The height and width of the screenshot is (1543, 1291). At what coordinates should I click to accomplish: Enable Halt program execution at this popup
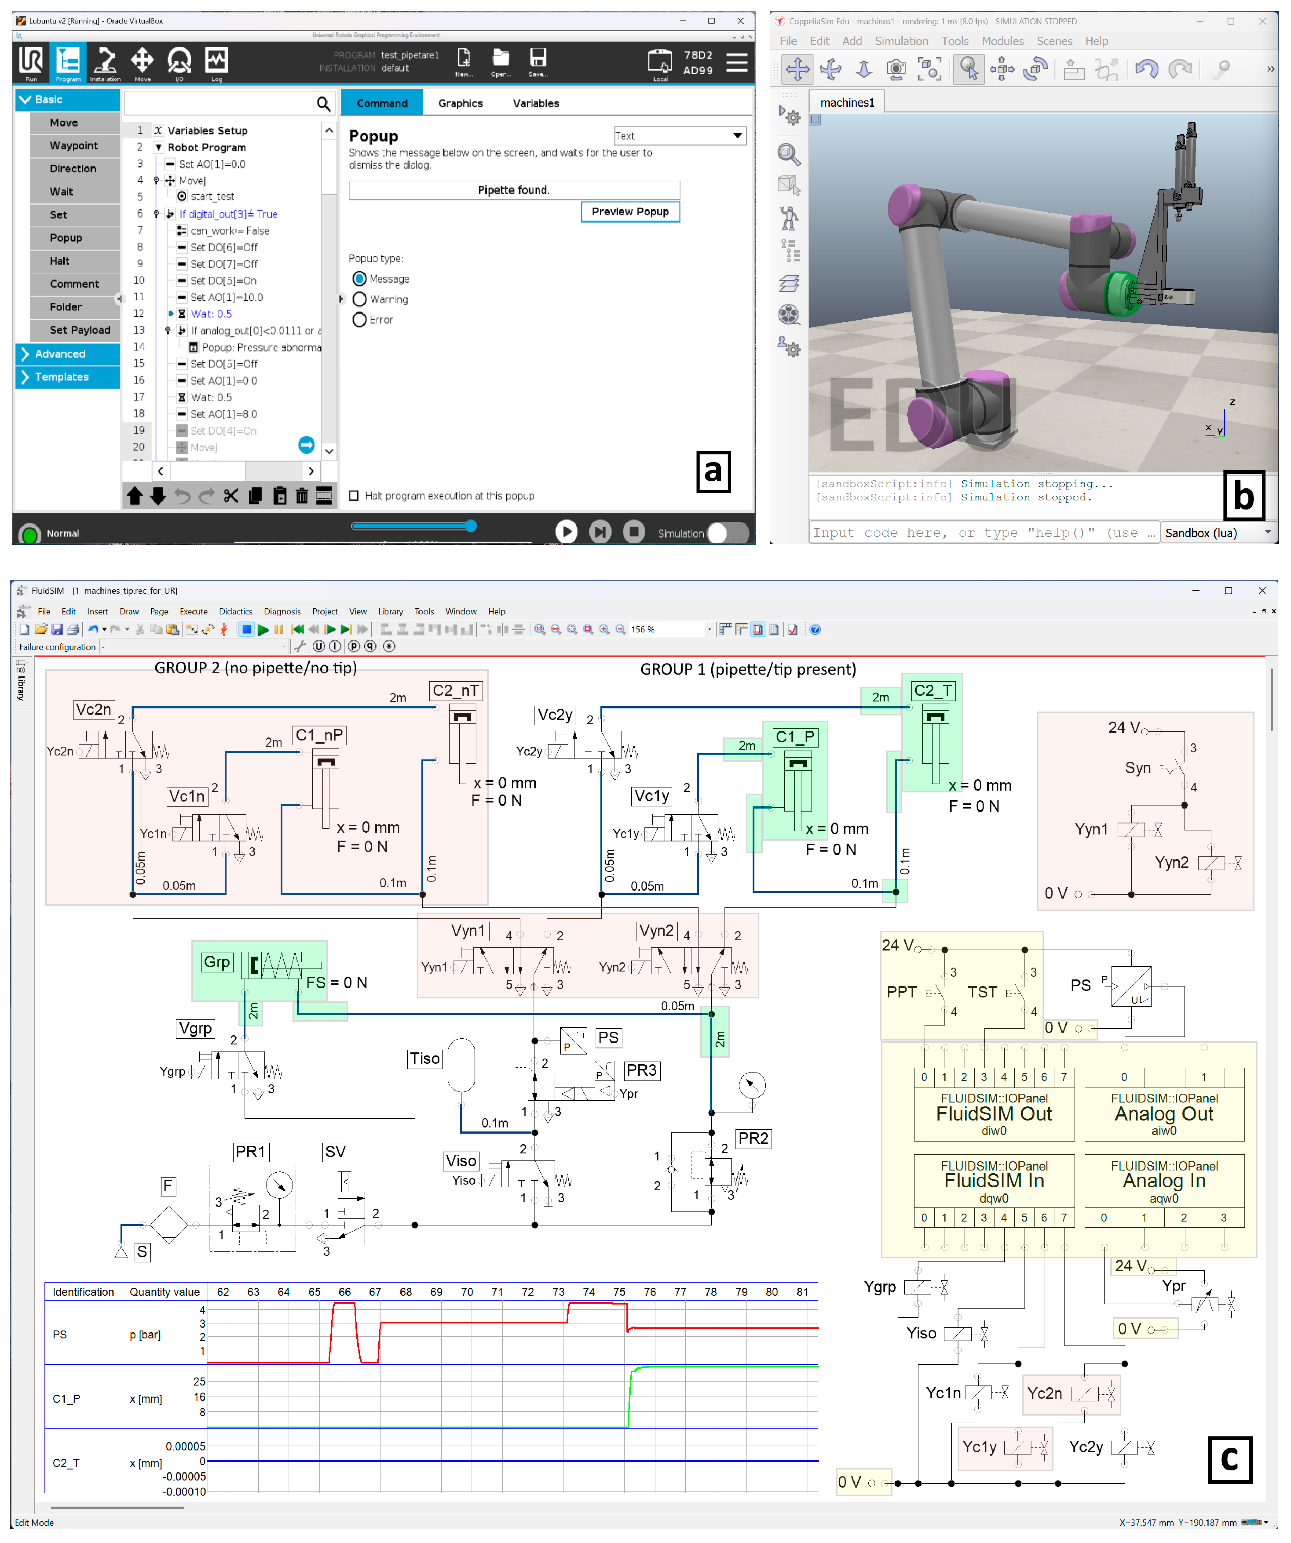point(354,496)
